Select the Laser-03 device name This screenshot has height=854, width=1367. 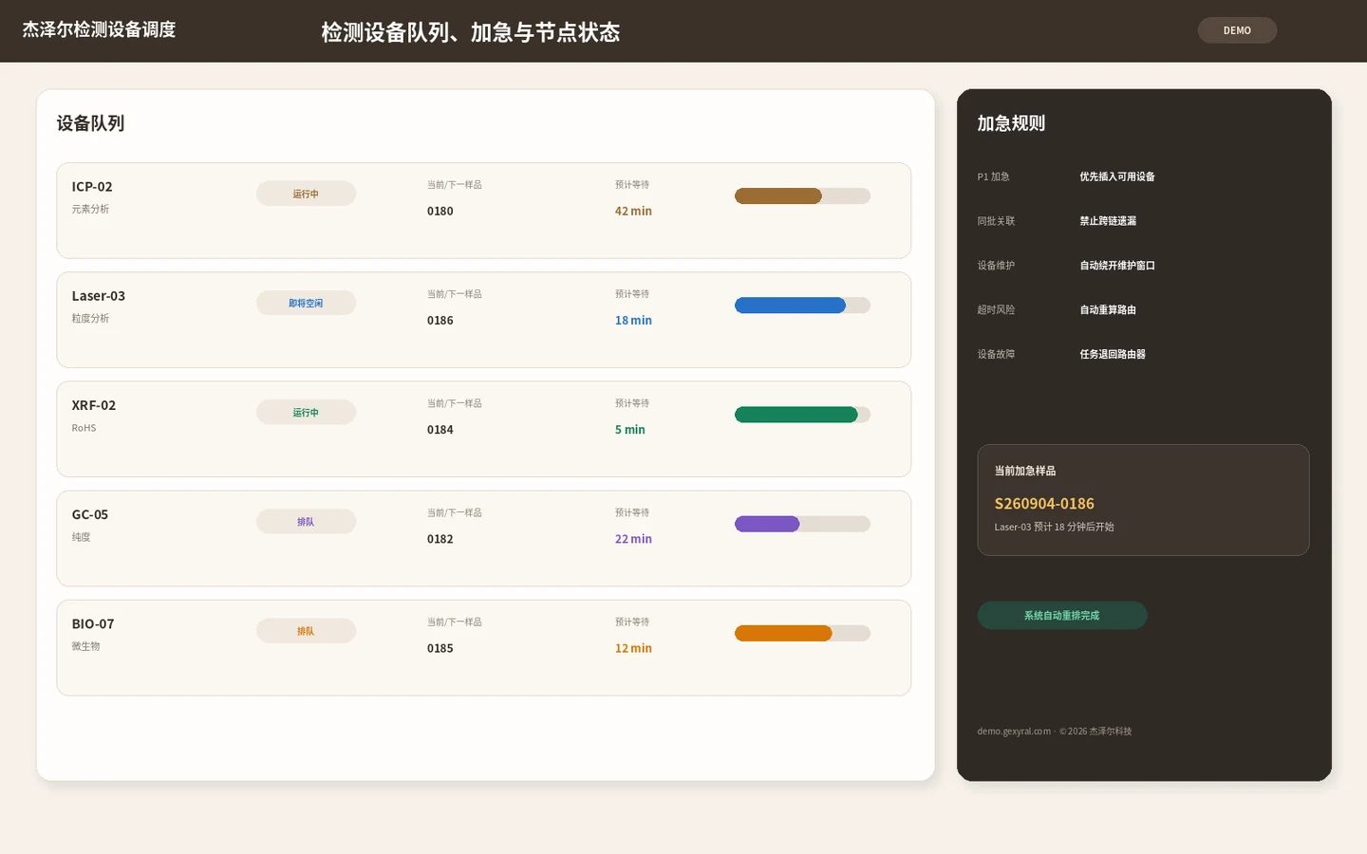(99, 296)
